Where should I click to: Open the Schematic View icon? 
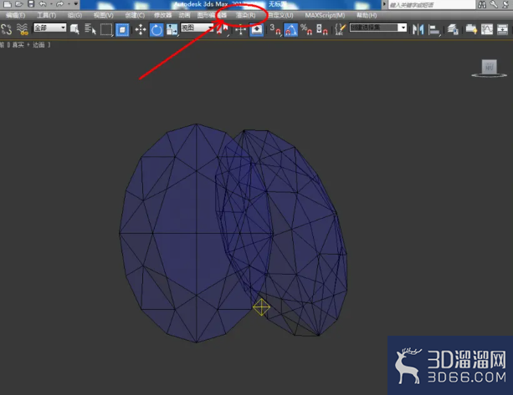502,30
